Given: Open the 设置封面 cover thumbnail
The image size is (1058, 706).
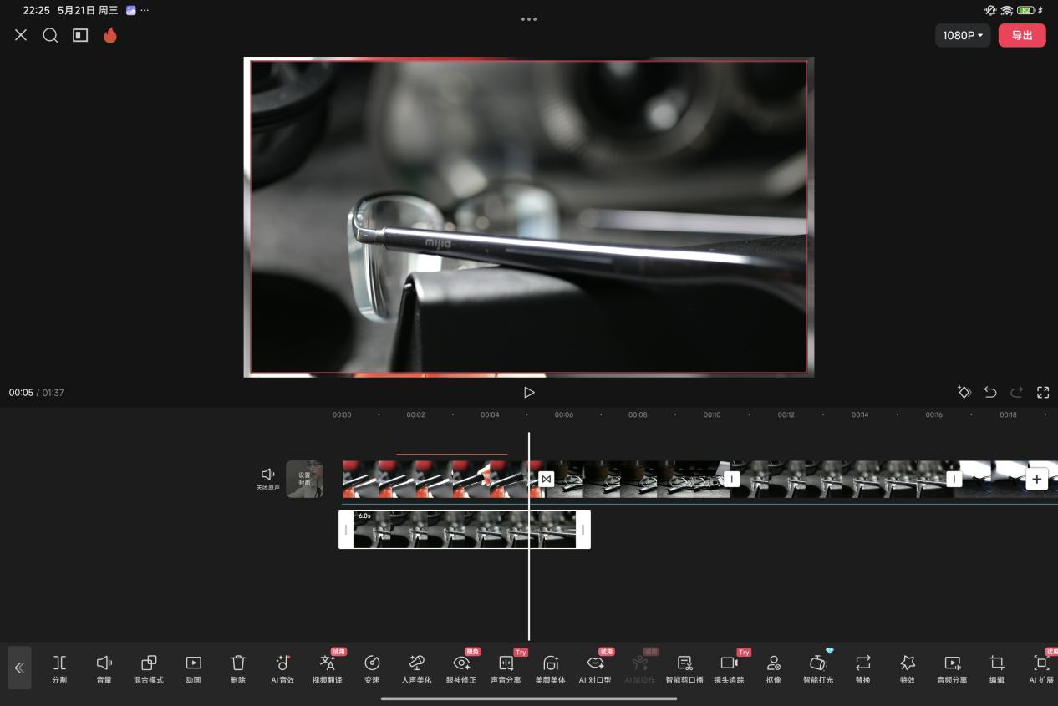Looking at the screenshot, I should 304,479.
